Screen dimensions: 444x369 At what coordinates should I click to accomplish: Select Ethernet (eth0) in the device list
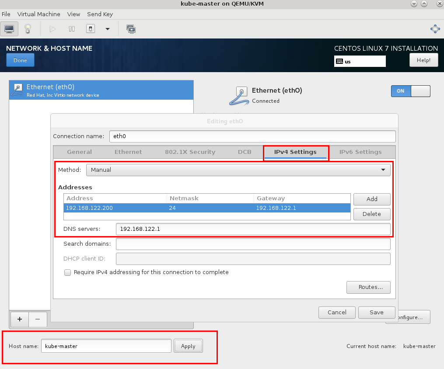[101, 90]
